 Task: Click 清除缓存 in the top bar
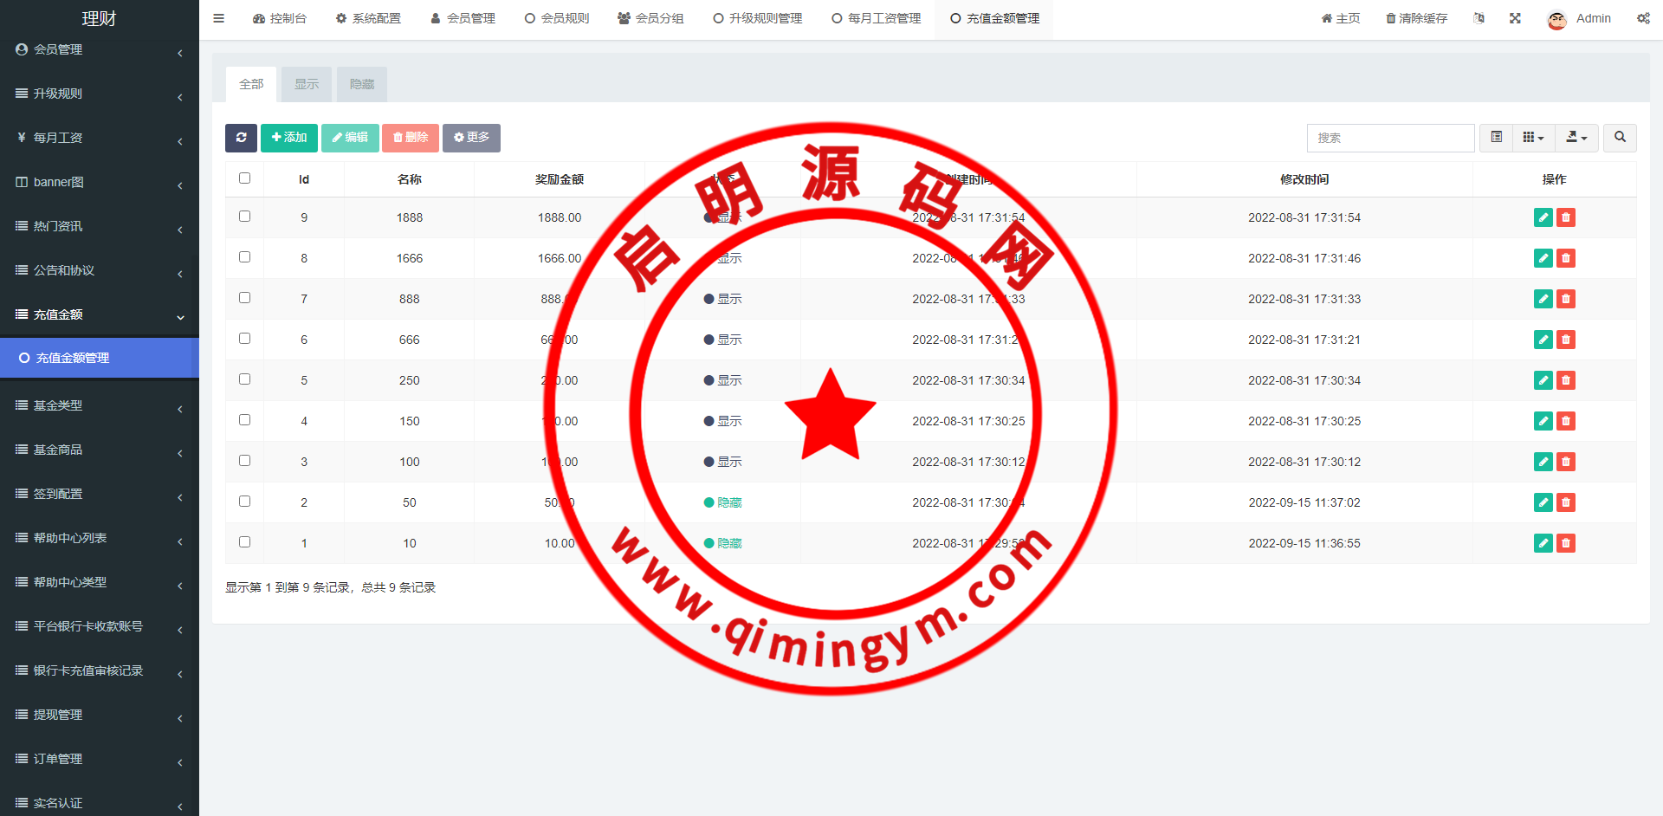[1416, 18]
